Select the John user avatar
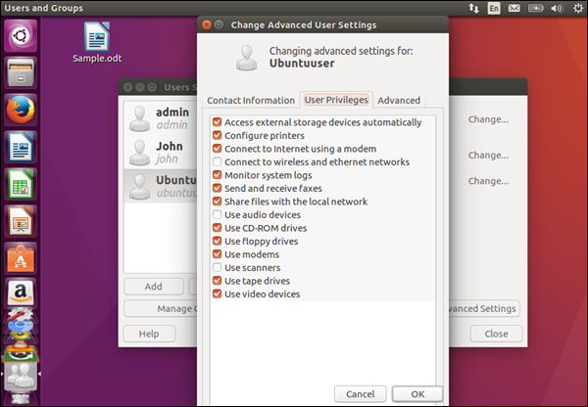The height and width of the screenshot is (407, 588). coord(139,153)
